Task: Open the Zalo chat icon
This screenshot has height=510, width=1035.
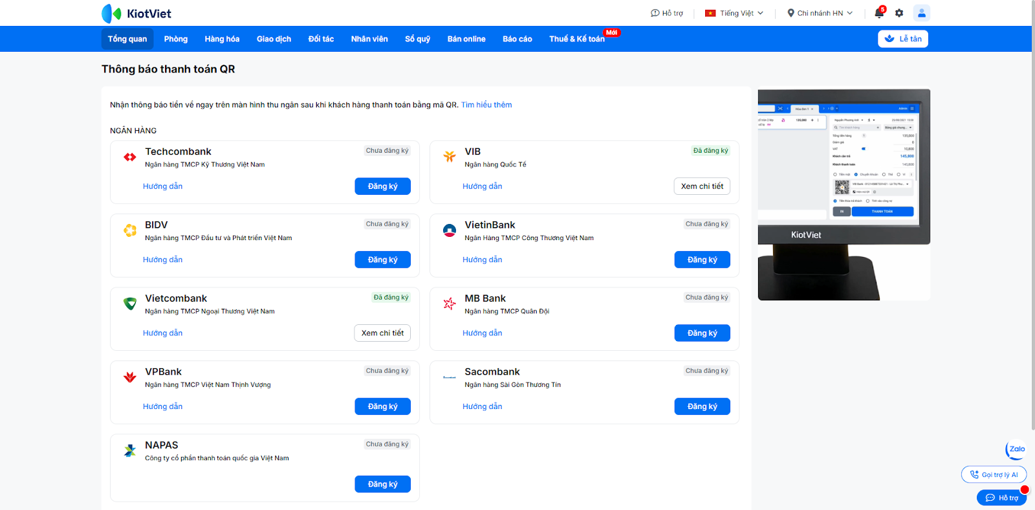Action: [x=1016, y=449]
